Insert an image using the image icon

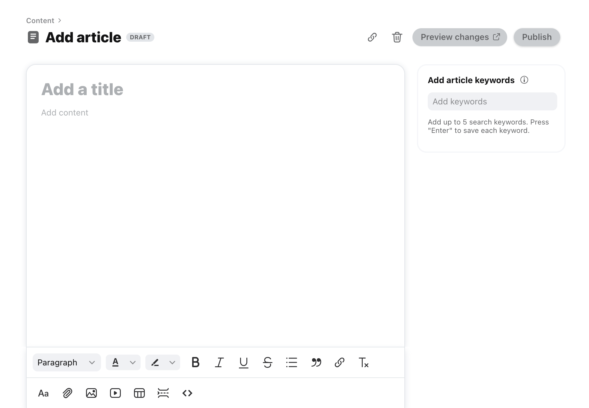[91, 393]
